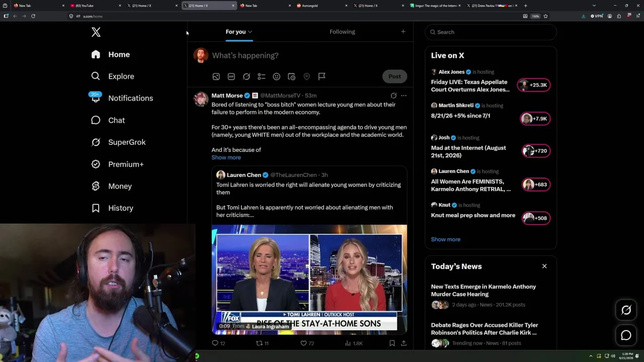Open Matt Morse's profile avatar
The height and width of the screenshot is (362, 644).
click(201, 99)
